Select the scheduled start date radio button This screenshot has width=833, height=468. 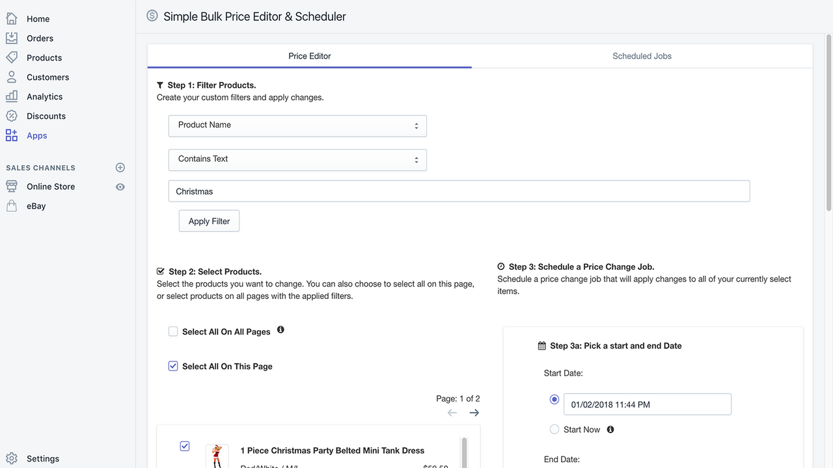click(x=554, y=399)
